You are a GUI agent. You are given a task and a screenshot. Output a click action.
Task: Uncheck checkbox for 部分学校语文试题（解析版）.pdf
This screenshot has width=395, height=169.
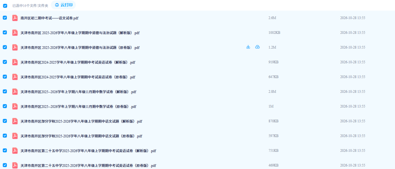[5, 121]
